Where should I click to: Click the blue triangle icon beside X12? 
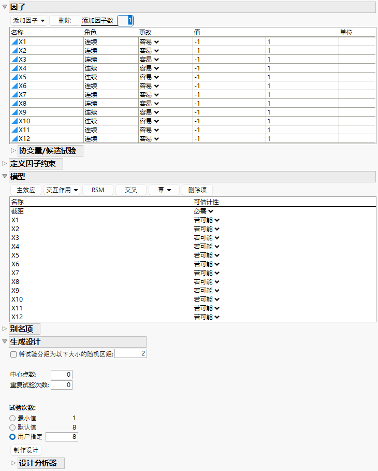(x=14, y=139)
